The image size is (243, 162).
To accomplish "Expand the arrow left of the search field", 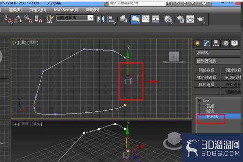I will (106, 3).
